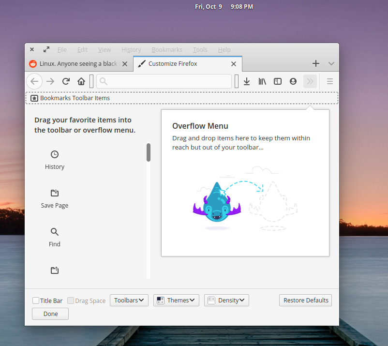The height and width of the screenshot is (346, 388).
Task: Click the Overflow Menu dragon illustration
Action: tap(217, 202)
